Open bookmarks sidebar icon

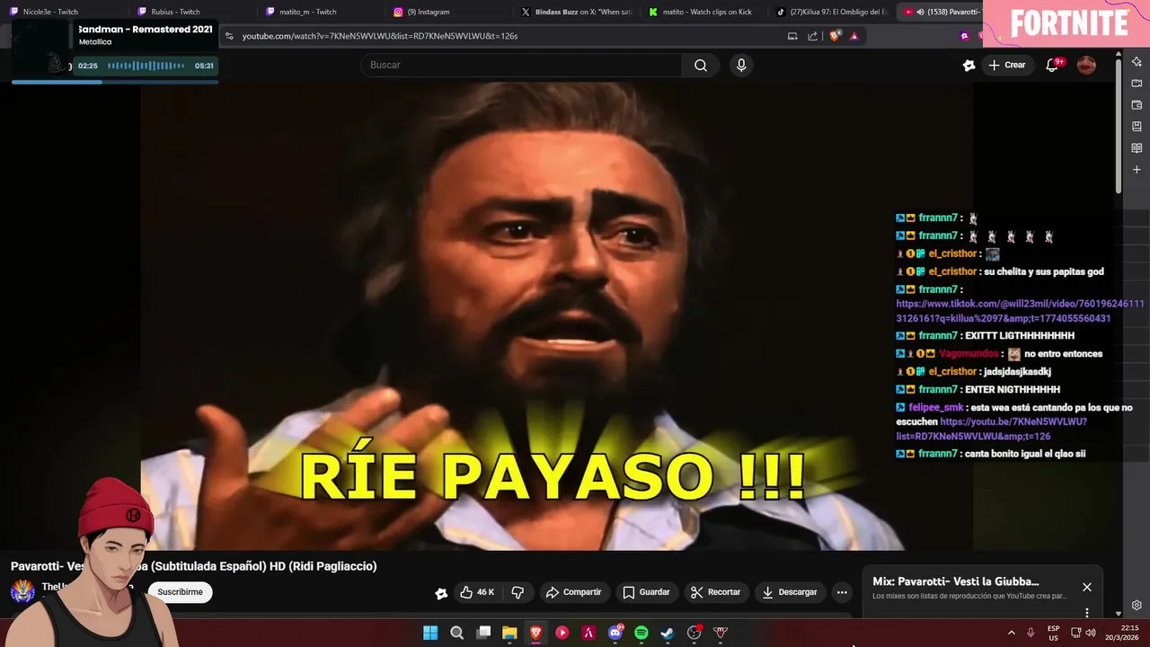point(1137,127)
